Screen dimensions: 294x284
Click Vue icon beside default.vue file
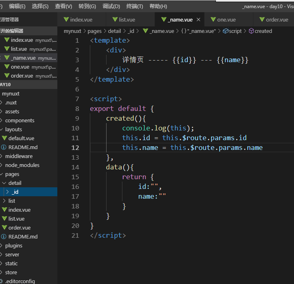click(4, 138)
